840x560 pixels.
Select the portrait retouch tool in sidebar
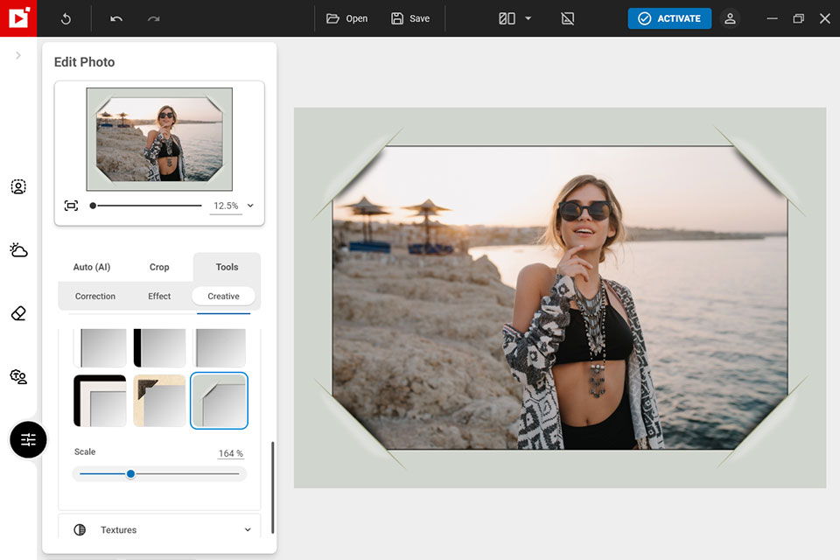coord(18,186)
